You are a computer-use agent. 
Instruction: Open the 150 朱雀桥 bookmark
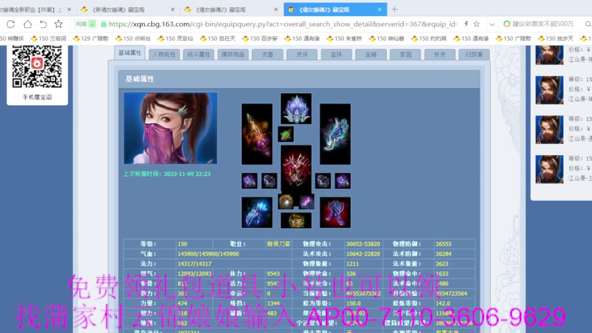pyautogui.click(x=345, y=38)
